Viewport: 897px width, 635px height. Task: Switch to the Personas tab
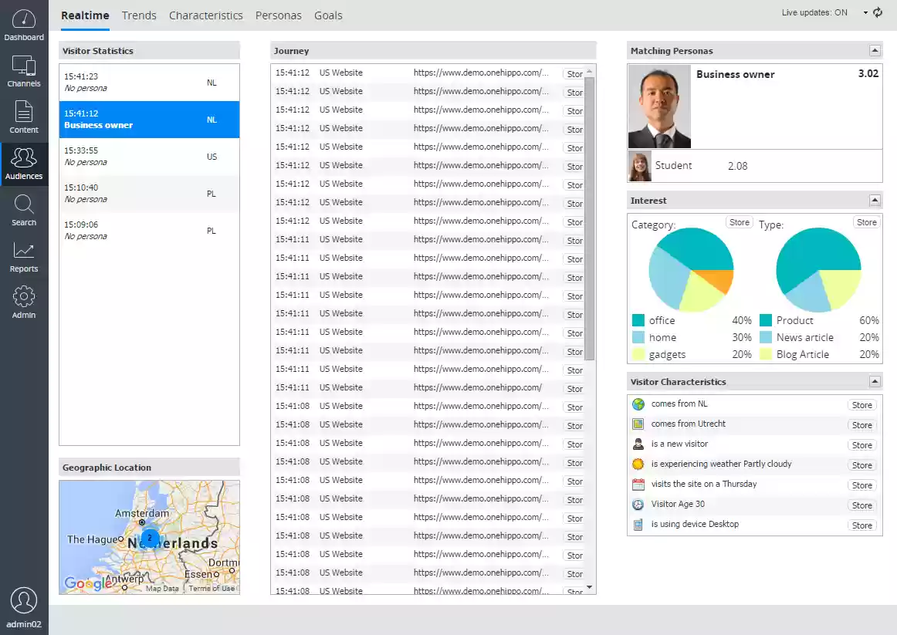(x=278, y=15)
